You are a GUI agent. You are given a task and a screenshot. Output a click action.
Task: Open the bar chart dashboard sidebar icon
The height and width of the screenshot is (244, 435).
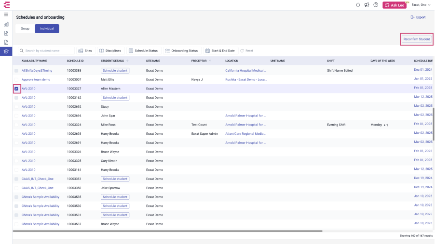click(6, 25)
